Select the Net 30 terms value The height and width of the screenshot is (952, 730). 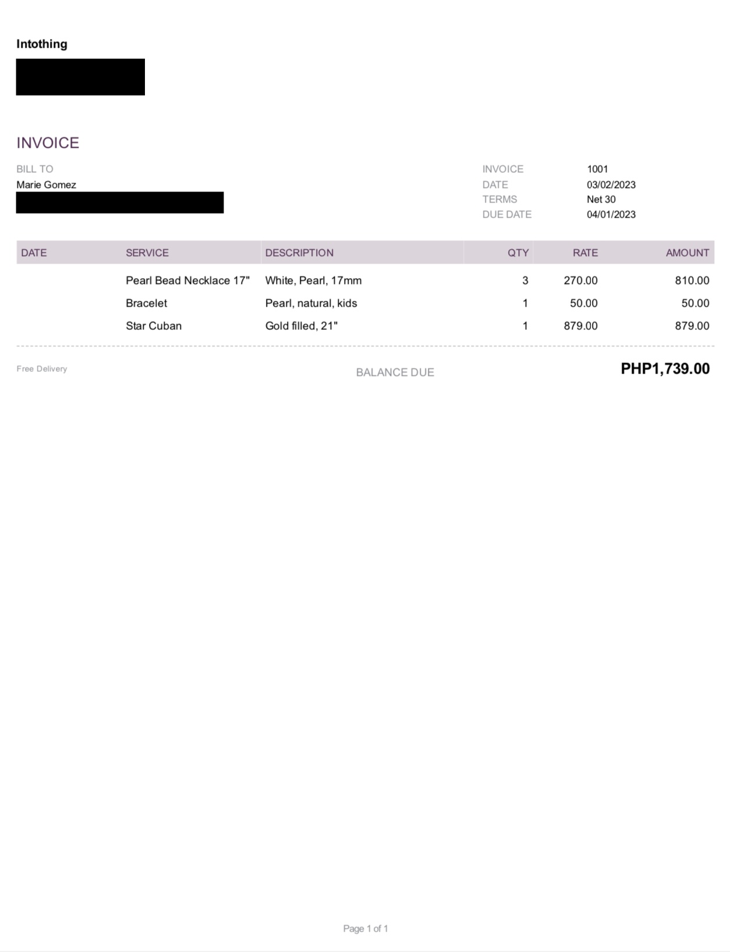coord(601,200)
